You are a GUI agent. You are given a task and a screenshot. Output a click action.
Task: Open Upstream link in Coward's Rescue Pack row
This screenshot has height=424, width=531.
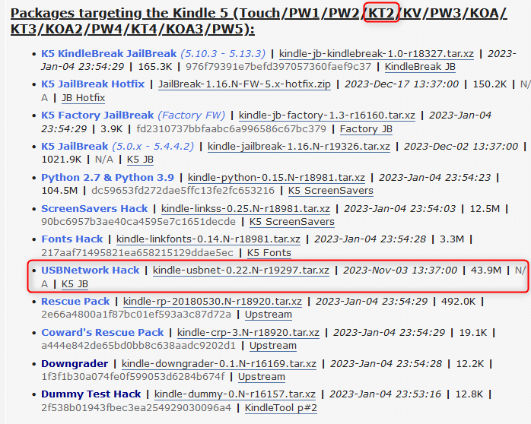[x=273, y=345]
